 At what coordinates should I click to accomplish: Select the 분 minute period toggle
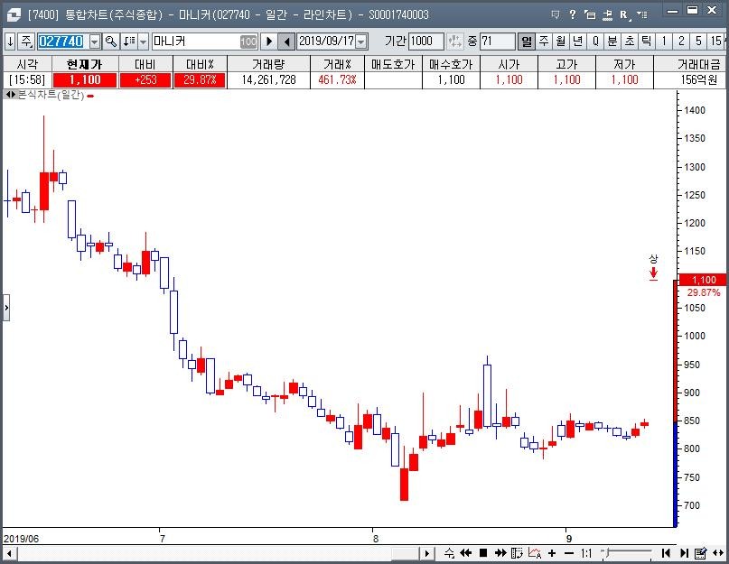click(x=612, y=42)
